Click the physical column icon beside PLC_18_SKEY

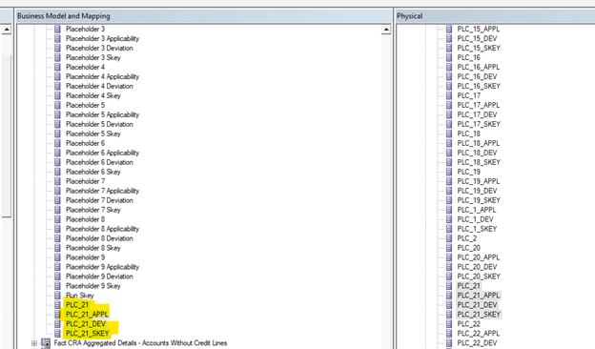click(x=449, y=162)
